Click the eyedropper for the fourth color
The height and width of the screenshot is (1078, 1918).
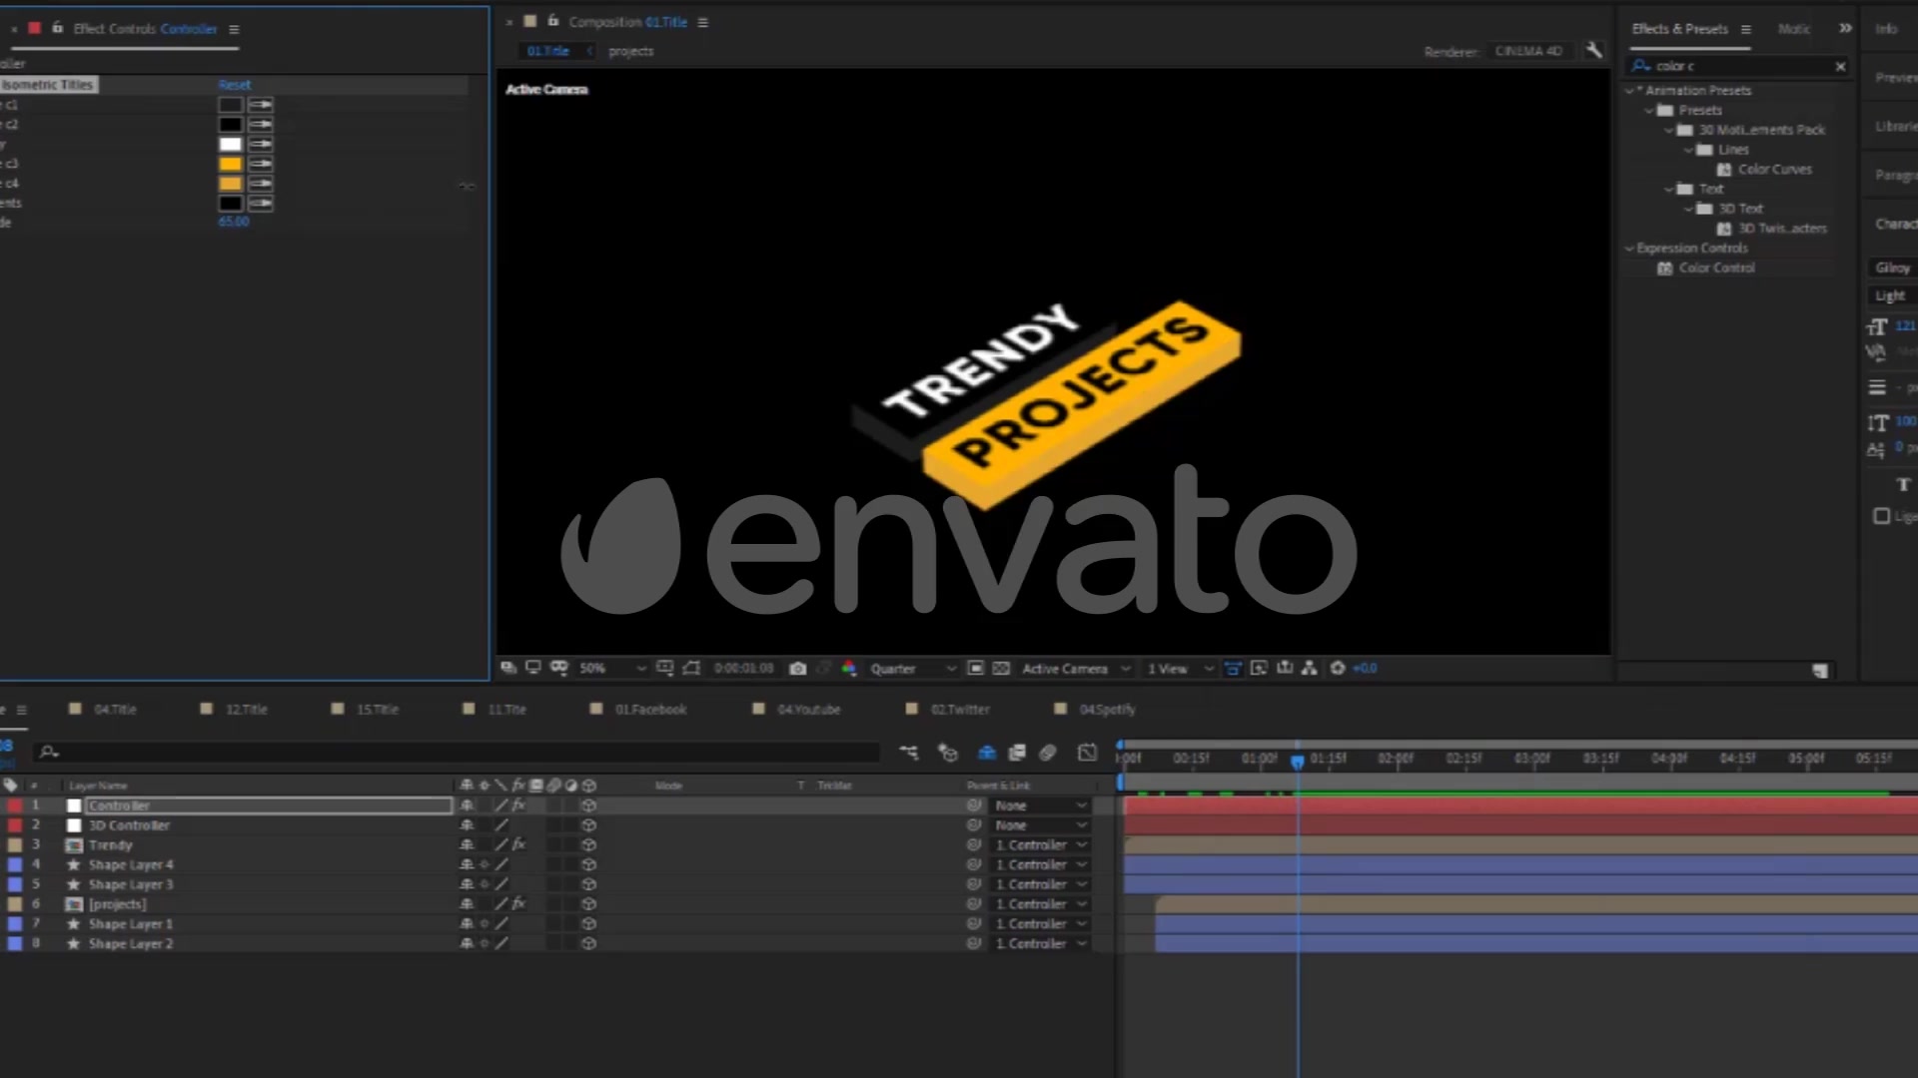[x=261, y=164]
